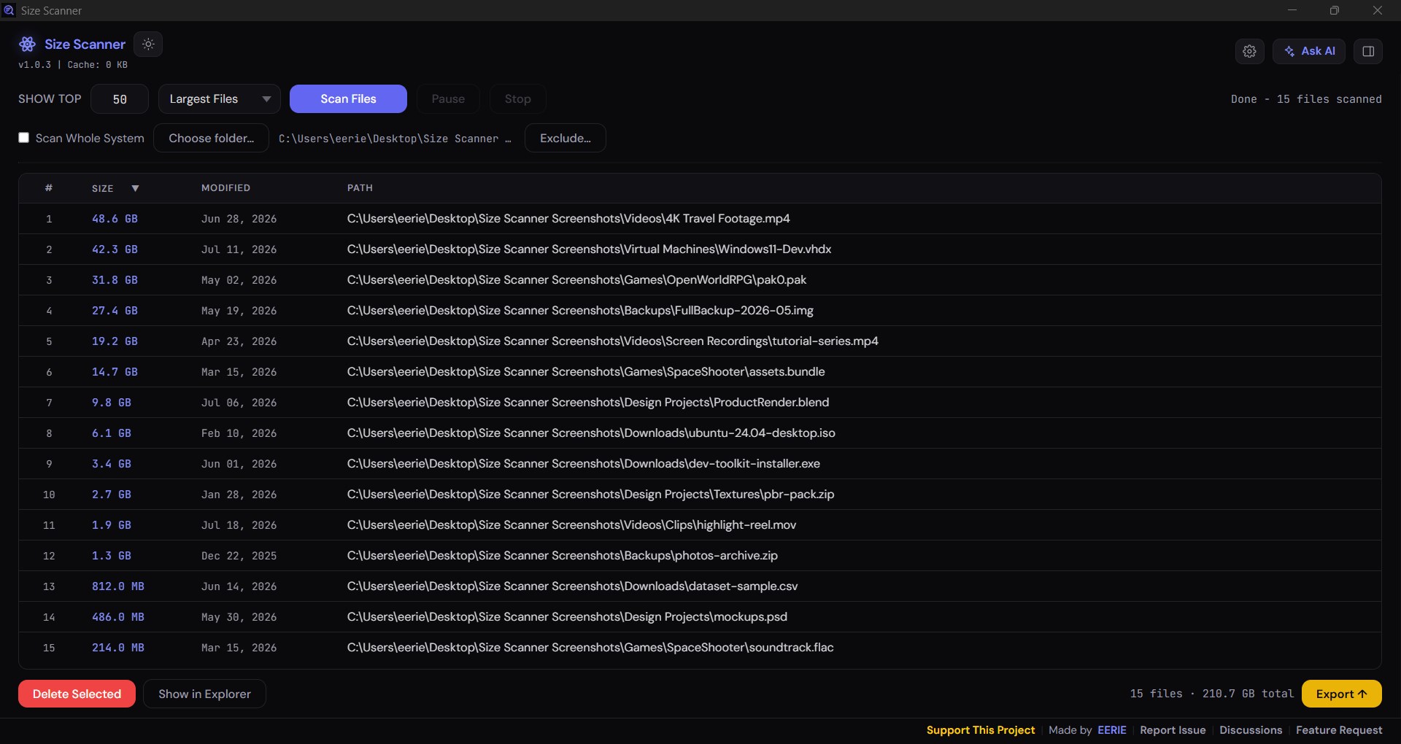
Task: Select the Windows11-Dev.vhdx row
Action: coord(700,249)
